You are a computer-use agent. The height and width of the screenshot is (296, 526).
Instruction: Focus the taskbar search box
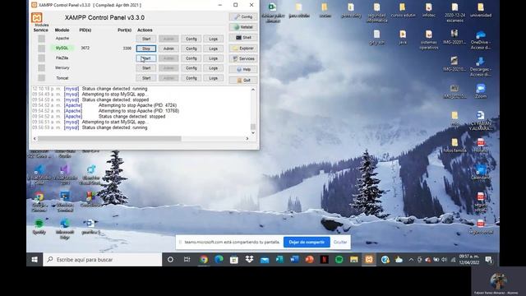(103, 260)
